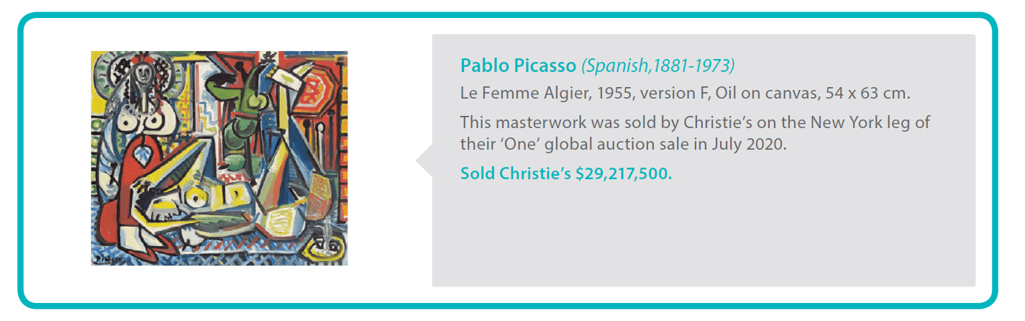This screenshot has width=1025, height=321.
Task: Click the Sold Christie's price line
Action: coord(566,173)
